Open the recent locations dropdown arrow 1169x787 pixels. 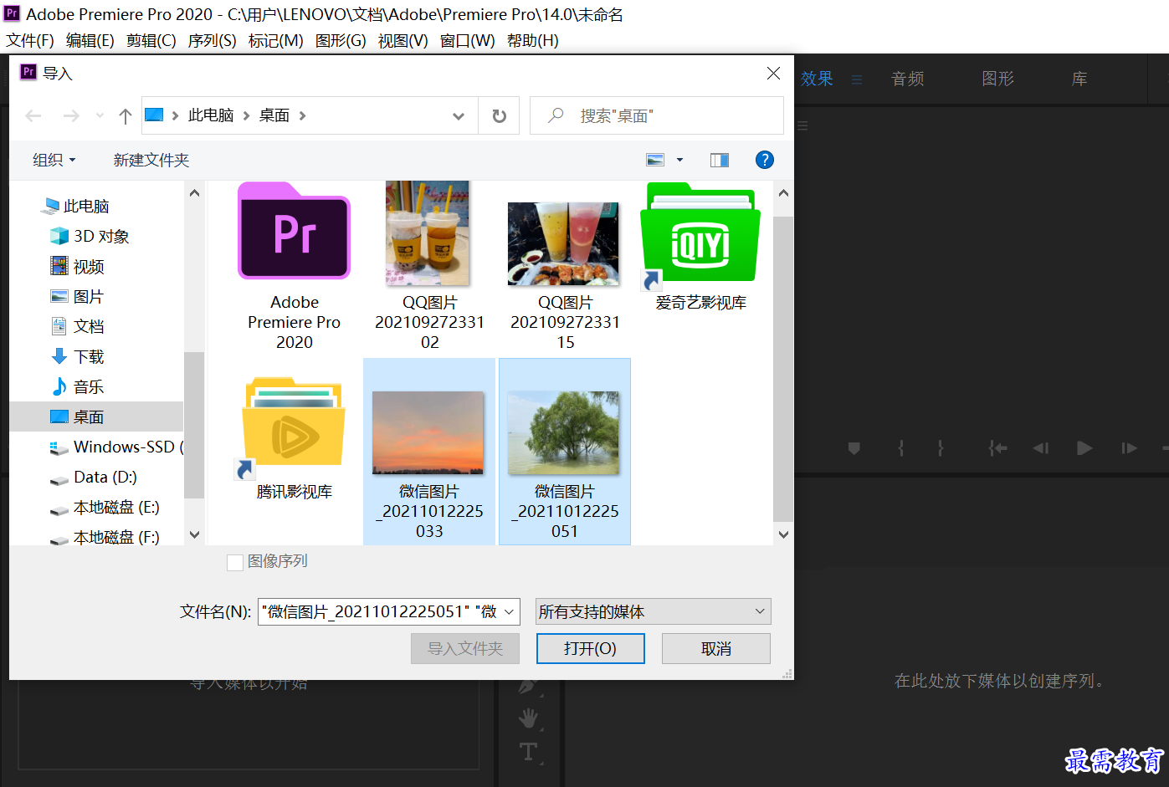click(100, 116)
